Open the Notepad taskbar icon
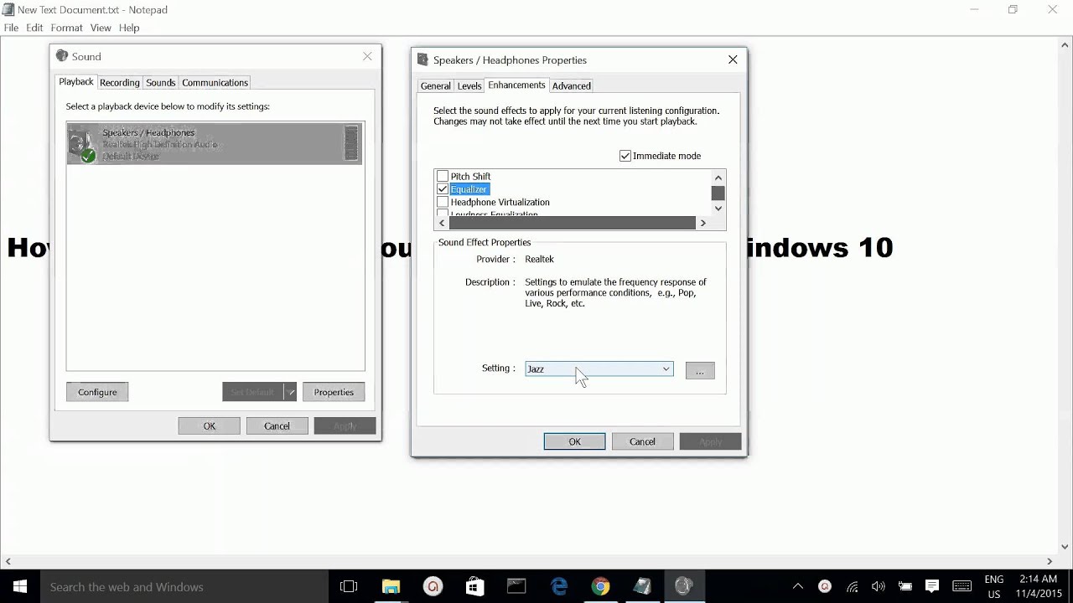The height and width of the screenshot is (603, 1073). [x=642, y=586]
